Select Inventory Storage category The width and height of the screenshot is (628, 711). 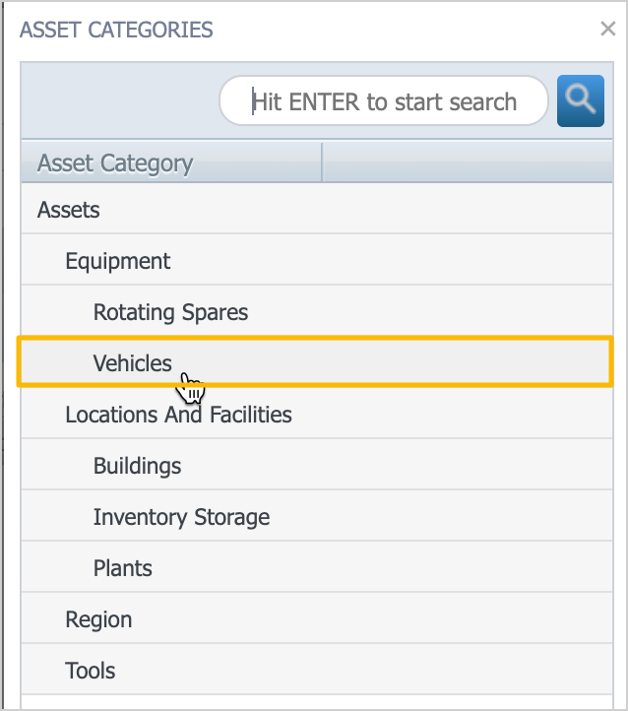click(181, 517)
